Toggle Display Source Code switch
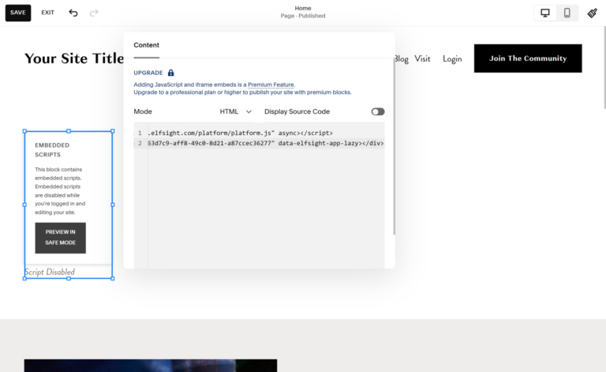This screenshot has height=372, width=606. [x=378, y=111]
